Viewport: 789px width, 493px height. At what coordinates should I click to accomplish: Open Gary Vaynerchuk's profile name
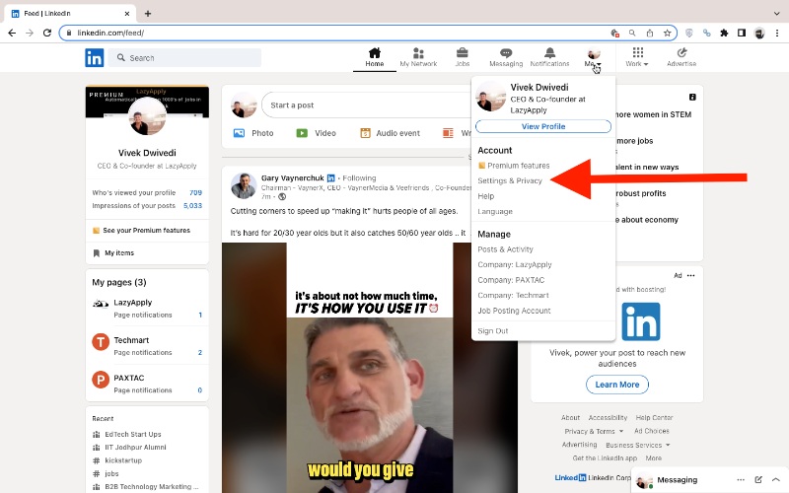(x=292, y=178)
